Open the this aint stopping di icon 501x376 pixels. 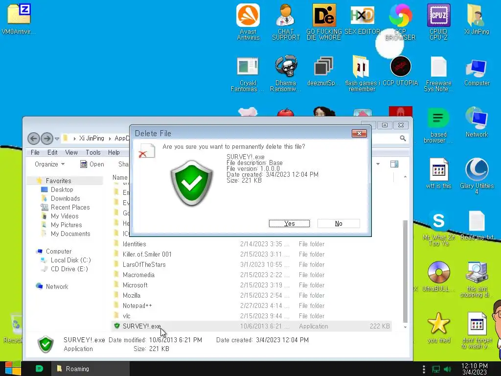(477, 280)
